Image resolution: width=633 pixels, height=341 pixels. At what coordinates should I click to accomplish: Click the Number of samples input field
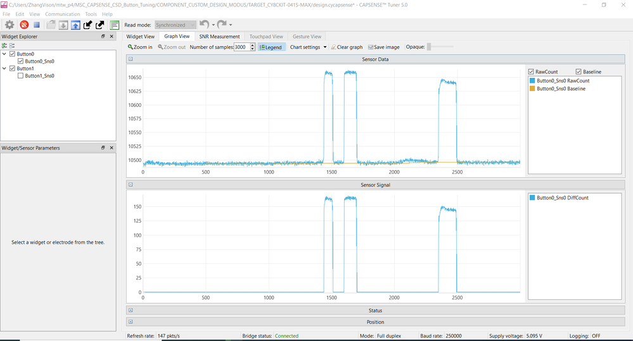tap(241, 47)
